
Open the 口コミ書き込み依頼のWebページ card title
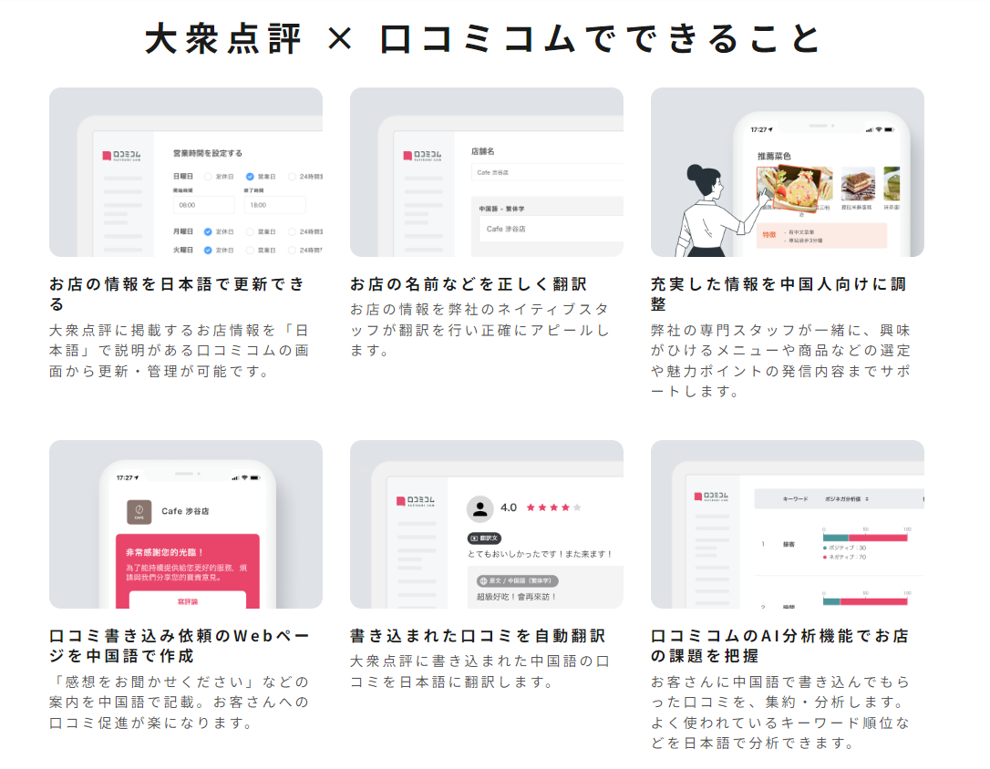(179, 646)
